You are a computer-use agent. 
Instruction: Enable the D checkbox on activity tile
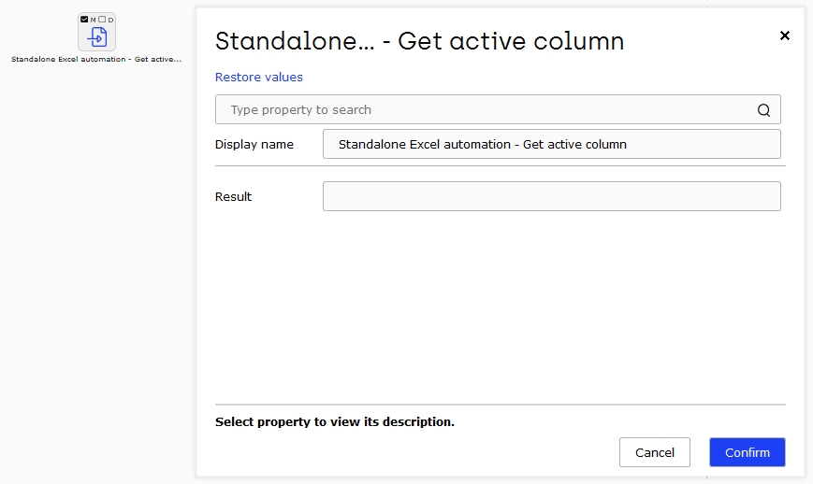(x=102, y=19)
